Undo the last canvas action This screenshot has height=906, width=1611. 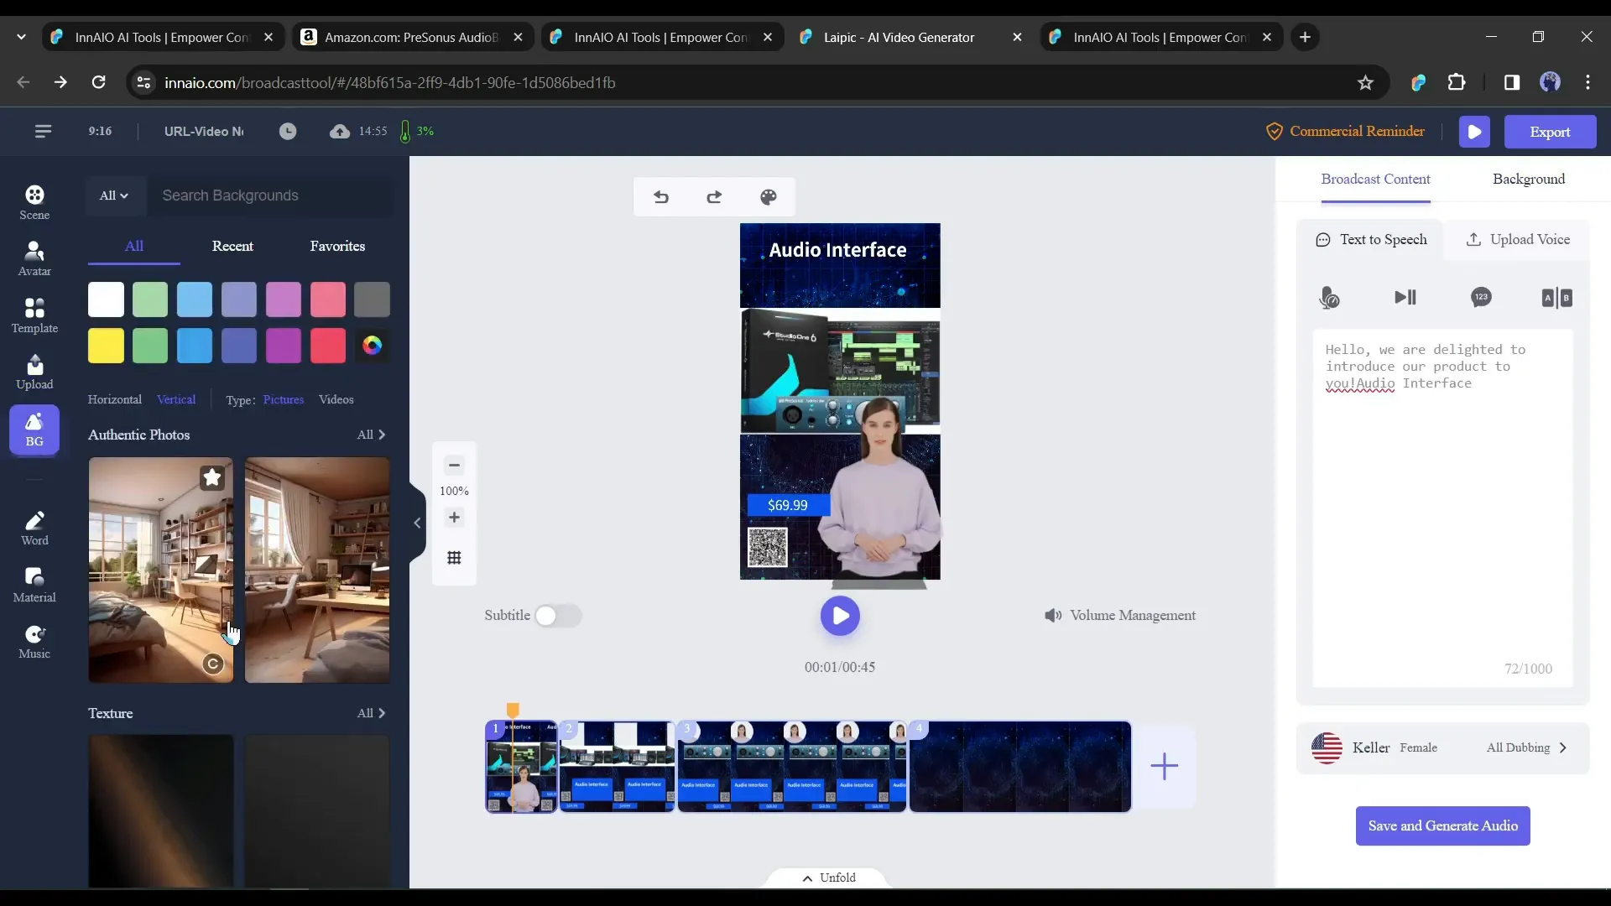[x=661, y=197]
